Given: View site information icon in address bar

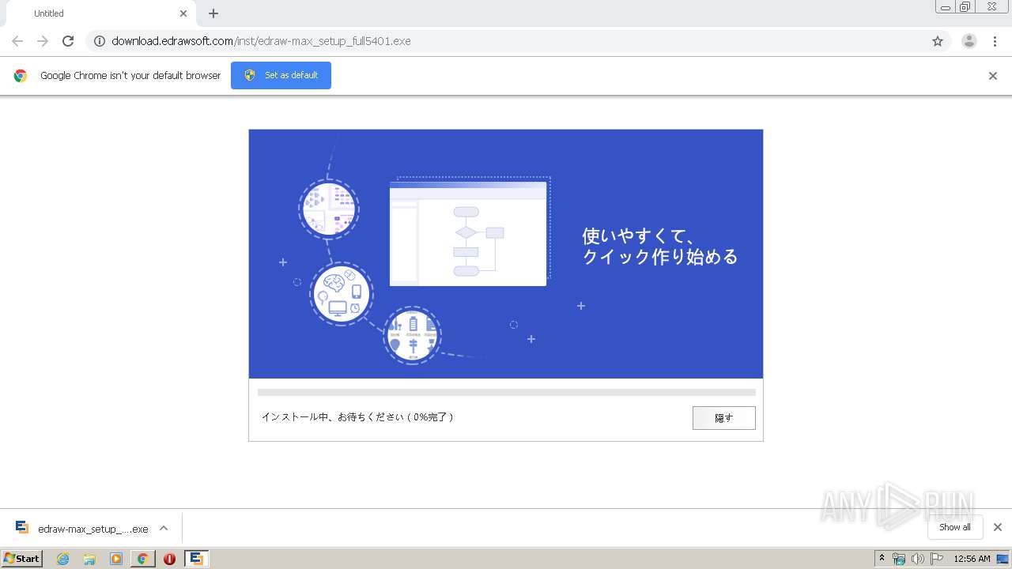Looking at the screenshot, I should [100, 41].
